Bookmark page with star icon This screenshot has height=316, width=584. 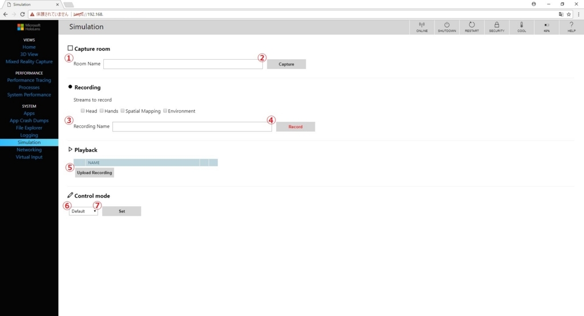click(569, 14)
